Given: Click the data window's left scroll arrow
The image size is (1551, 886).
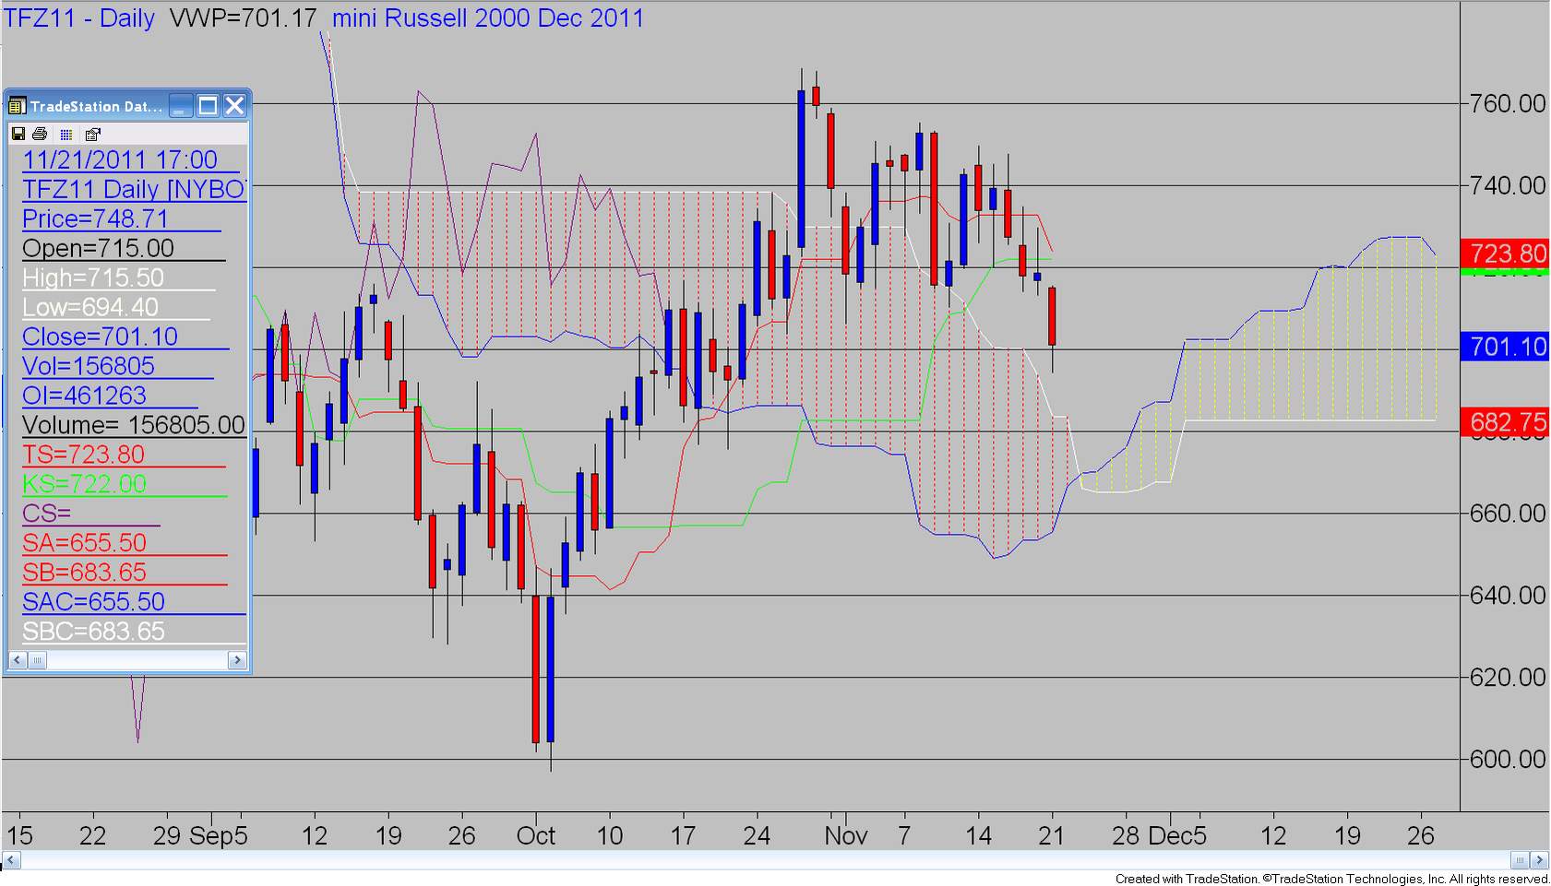Looking at the screenshot, I should [17, 660].
